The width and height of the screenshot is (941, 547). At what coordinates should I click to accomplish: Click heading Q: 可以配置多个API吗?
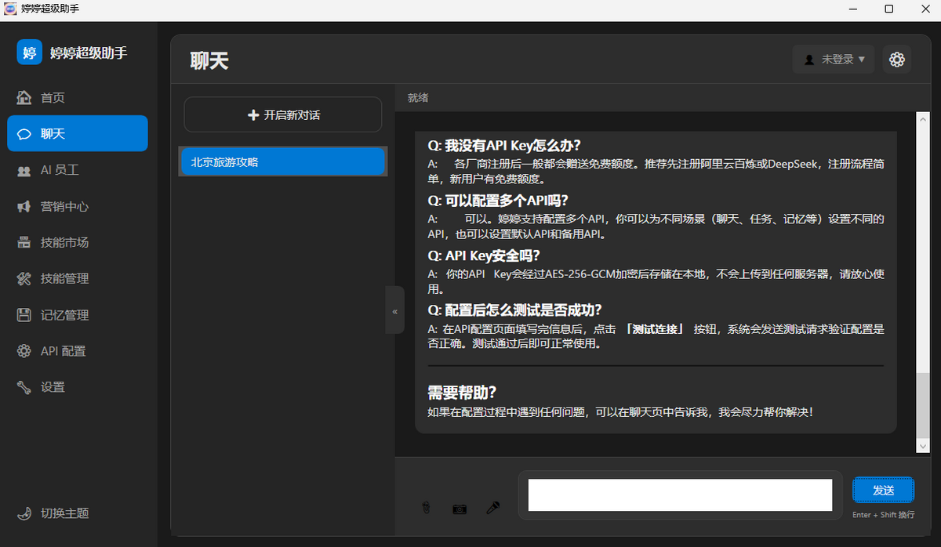click(498, 201)
